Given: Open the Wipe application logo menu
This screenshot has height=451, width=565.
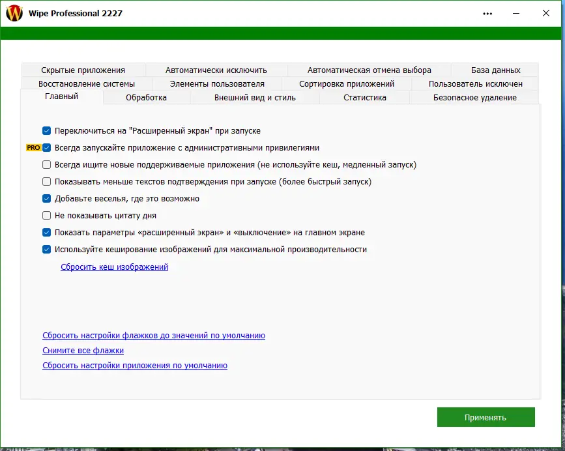Looking at the screenshot, I should tap(14, 12).
